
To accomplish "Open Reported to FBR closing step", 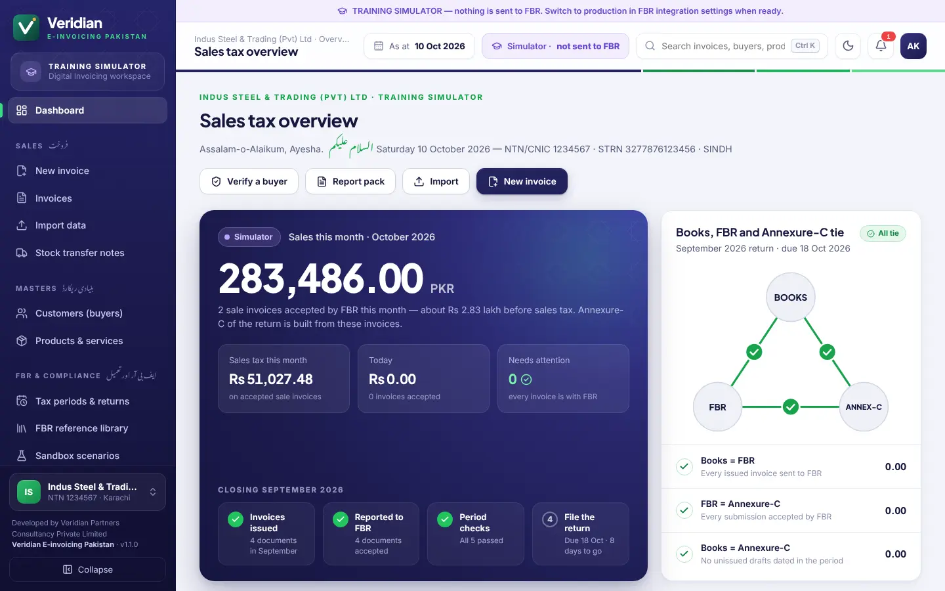I will pos(371,534).
